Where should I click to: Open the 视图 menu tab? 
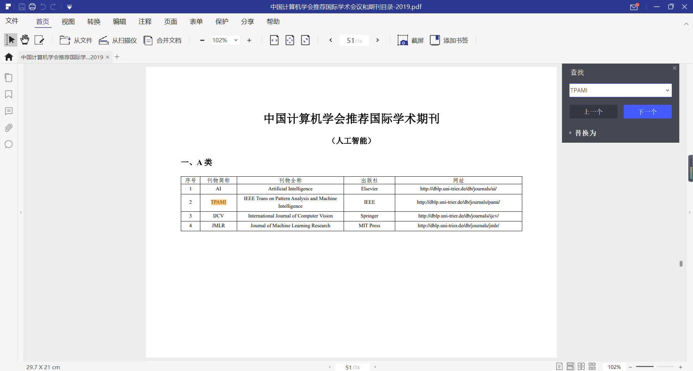(68, 21)
